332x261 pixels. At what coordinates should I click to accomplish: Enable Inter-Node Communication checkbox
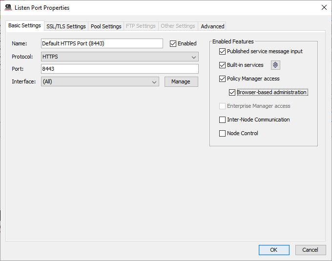coord(223,120)
